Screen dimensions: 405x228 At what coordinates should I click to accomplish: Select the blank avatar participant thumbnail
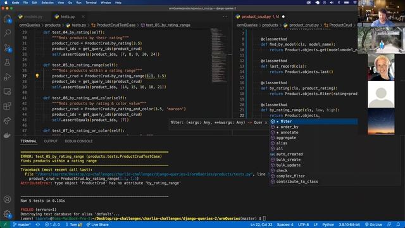point(381,94)
